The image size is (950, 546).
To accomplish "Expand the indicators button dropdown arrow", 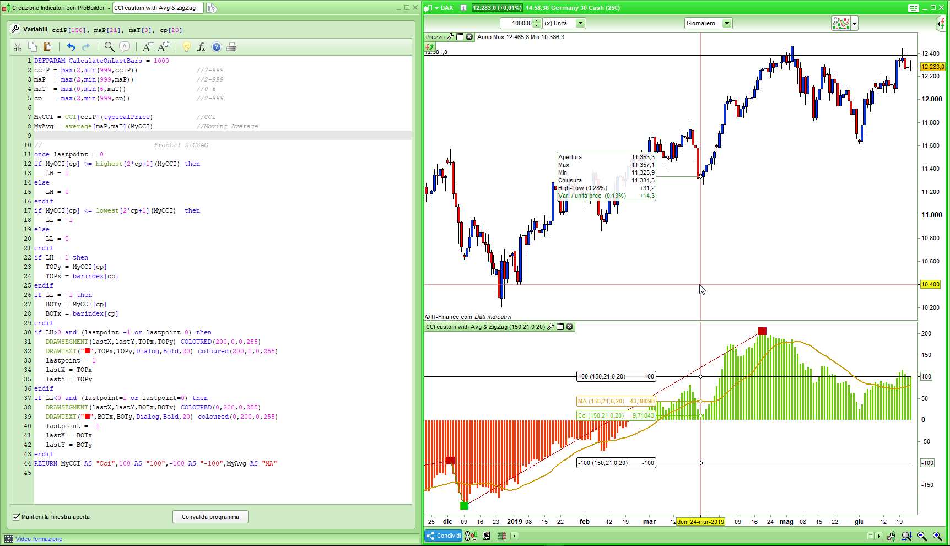I will click(x=855, y=23).
